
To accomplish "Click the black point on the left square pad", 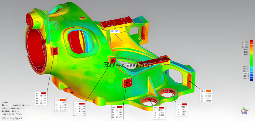I will coord(55,51).
